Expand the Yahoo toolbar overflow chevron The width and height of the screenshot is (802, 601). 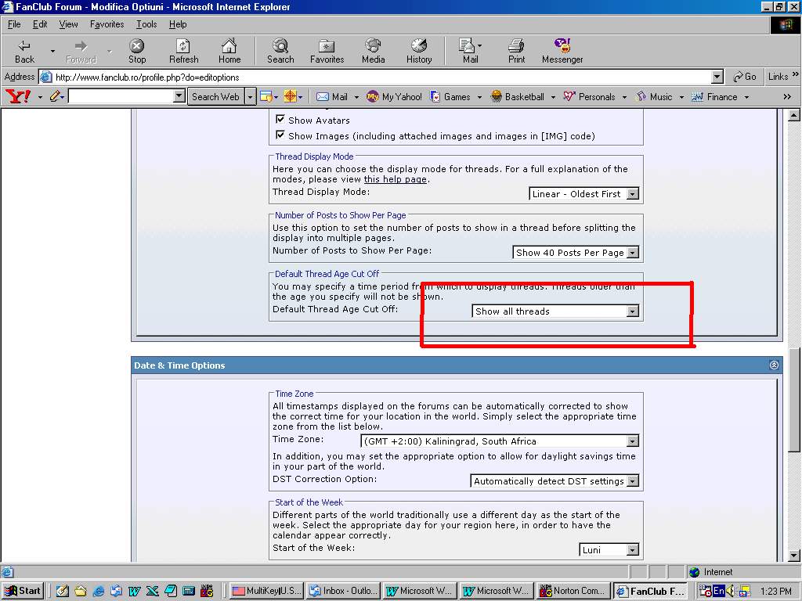coord(787,96)
